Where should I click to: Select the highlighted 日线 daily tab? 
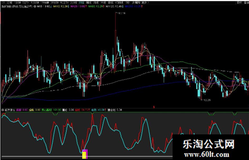(81, 3)
